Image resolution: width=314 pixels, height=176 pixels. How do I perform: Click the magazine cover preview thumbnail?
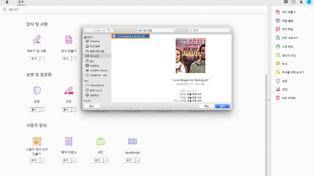coord(190,55)
